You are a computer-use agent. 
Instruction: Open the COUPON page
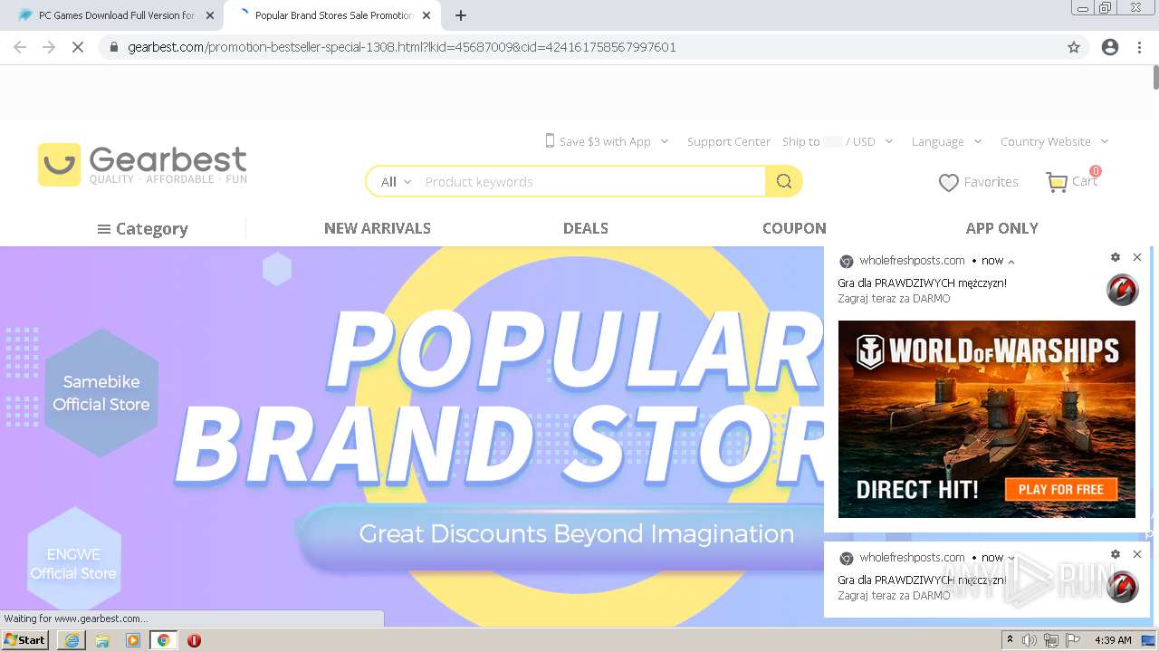pyautogui.click(x=794, y=228)
